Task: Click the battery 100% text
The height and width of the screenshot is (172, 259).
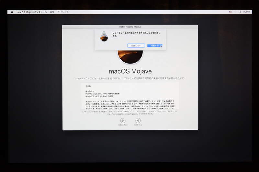Action: click(x=246, y=12)
